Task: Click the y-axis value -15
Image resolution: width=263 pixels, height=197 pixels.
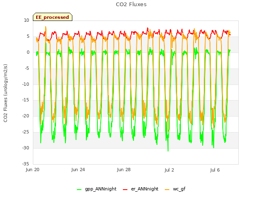Action: coord(25,100)
